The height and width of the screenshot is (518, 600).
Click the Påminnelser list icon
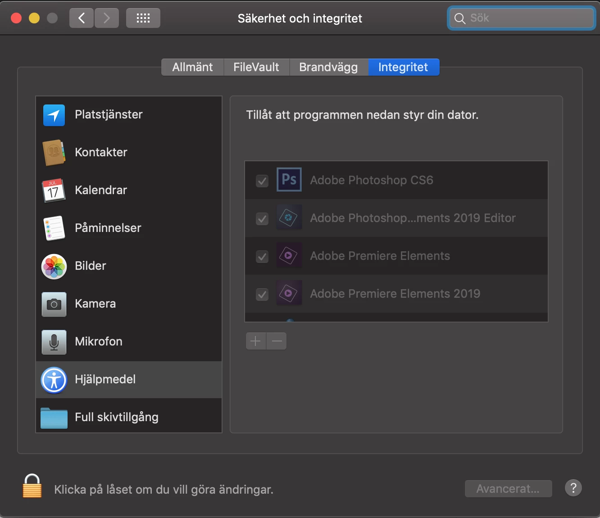[54, 228]
